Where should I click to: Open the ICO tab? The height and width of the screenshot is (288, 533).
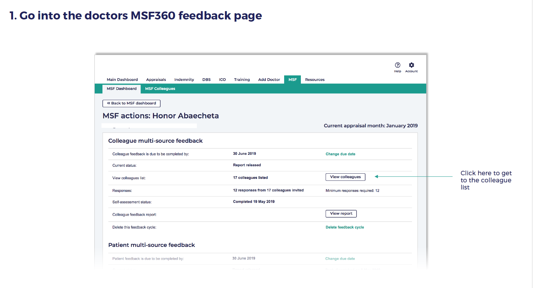tap(222, 80)
